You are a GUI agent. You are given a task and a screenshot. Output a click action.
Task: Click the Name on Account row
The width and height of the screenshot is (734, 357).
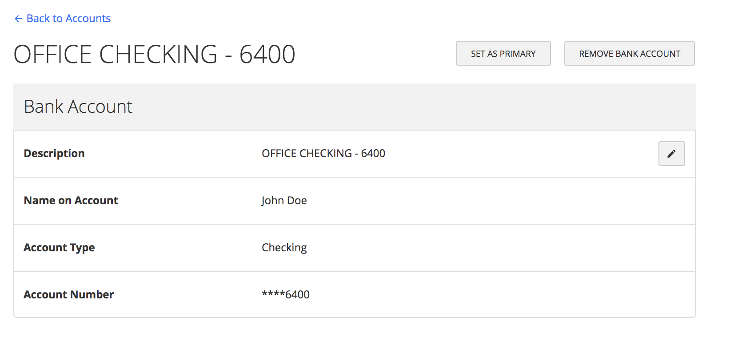71,201
